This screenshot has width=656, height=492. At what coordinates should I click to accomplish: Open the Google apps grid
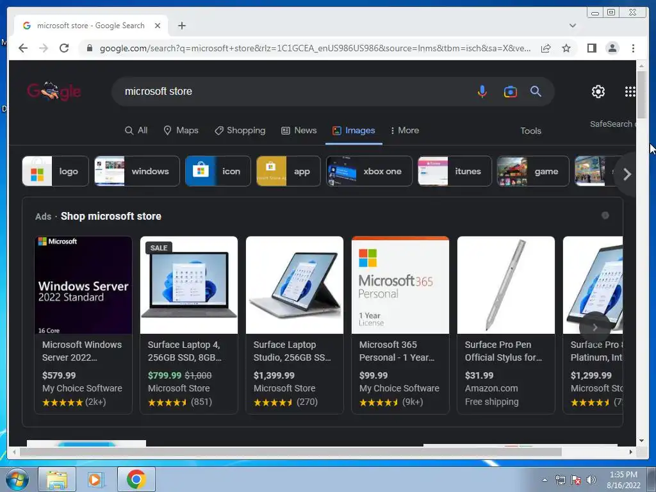click(630, 91)
